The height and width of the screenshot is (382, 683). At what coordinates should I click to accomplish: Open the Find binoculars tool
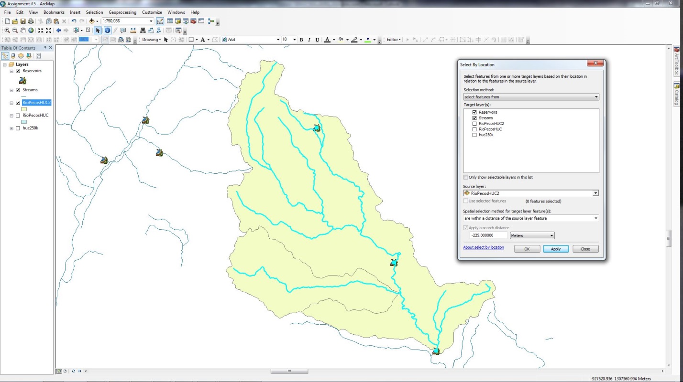(143, 30)
